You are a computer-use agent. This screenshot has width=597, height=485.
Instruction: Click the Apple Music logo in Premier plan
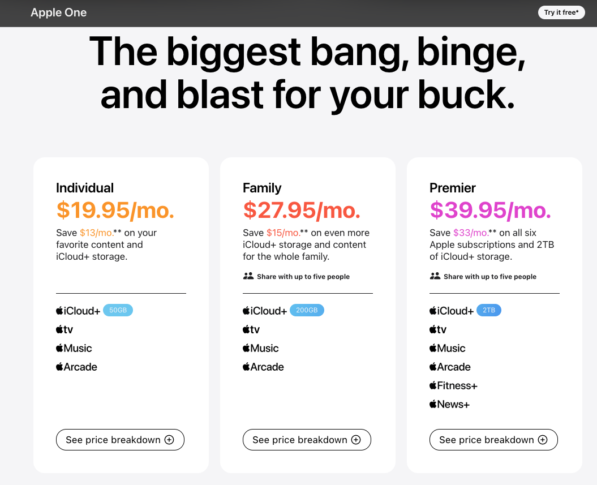point(448,348)
